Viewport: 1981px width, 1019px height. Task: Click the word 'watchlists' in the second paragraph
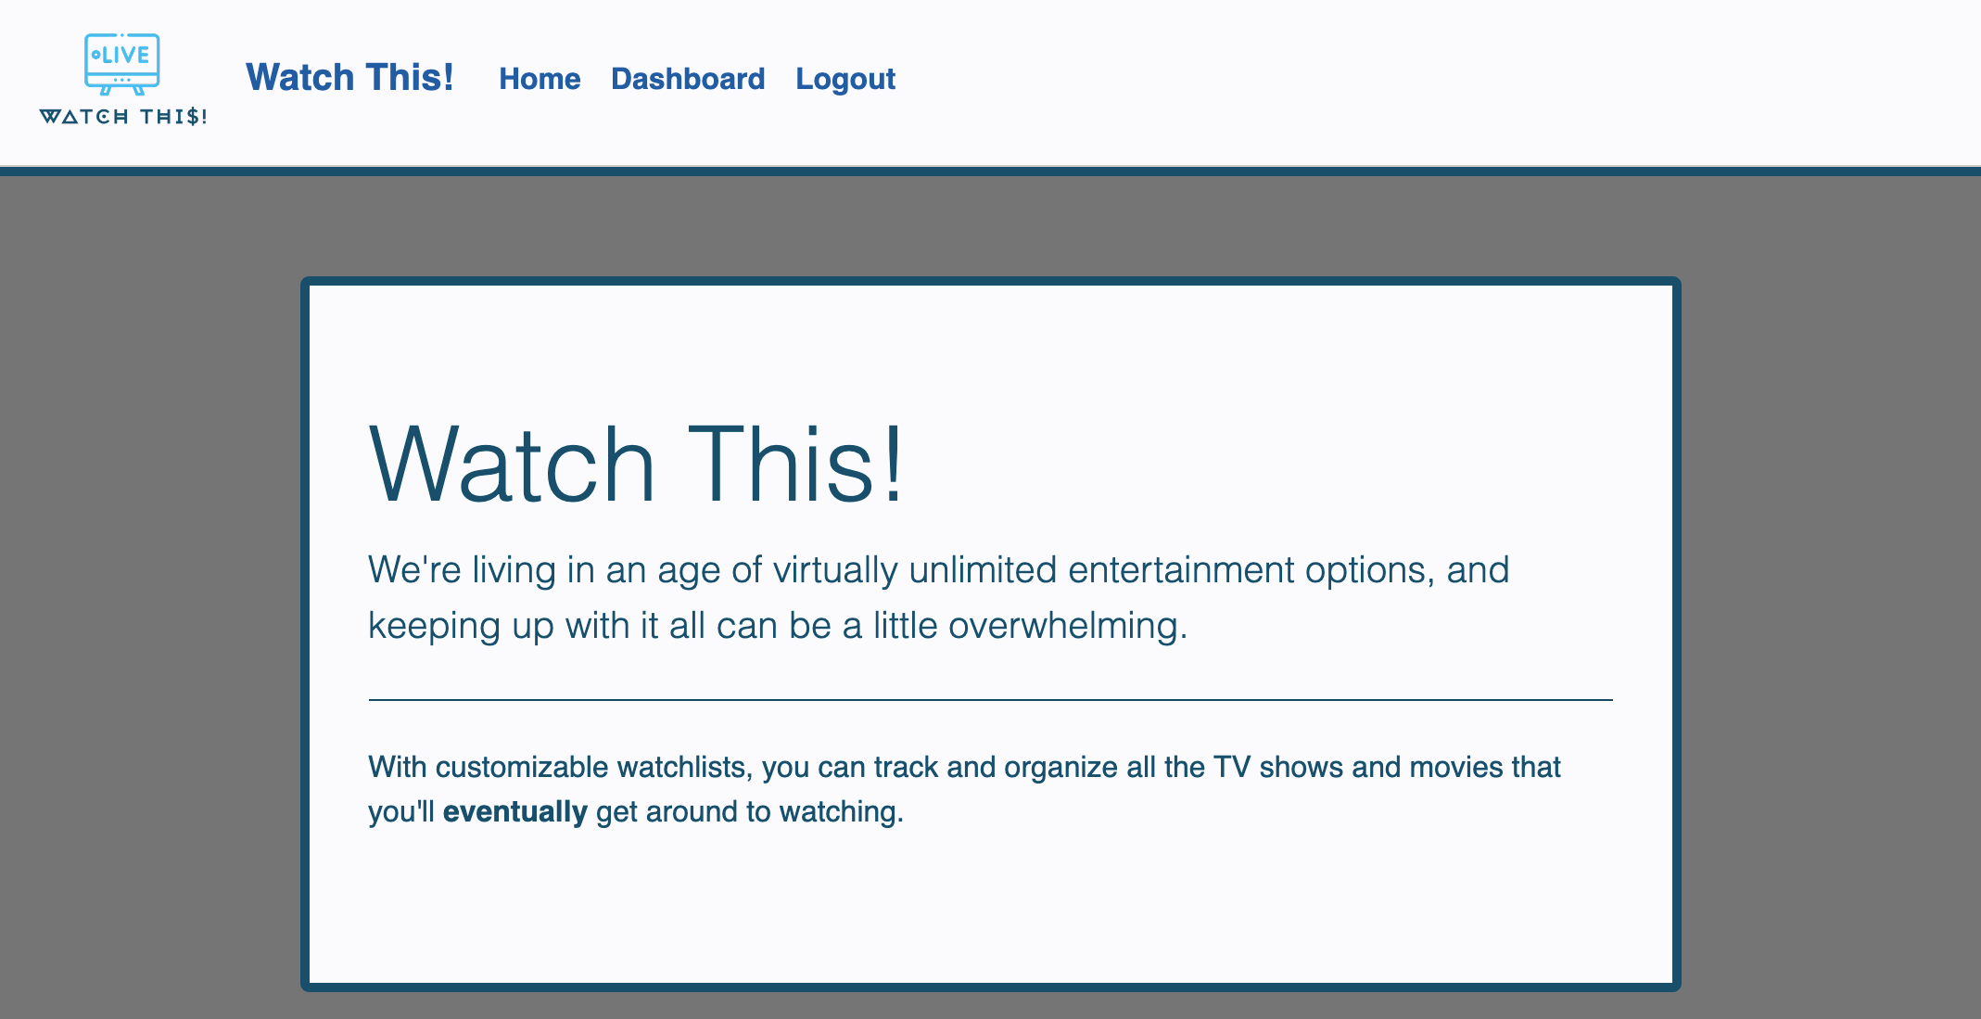pyautogui.click(x=681, y=768)
